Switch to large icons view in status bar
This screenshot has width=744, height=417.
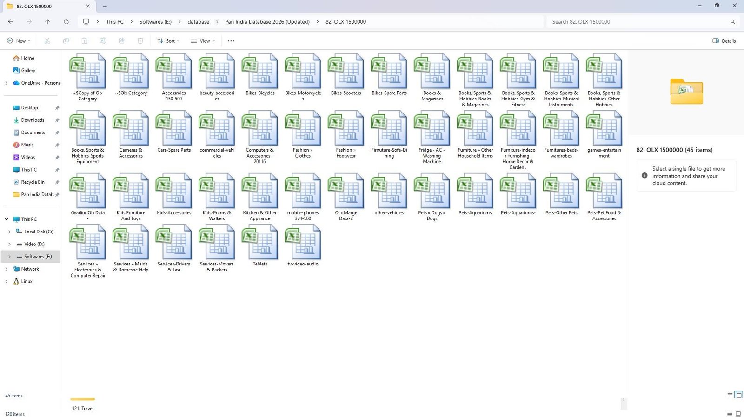[738, 395]
